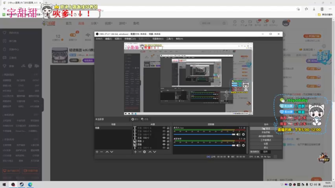Toggle visibility of the 文本 (GDI+) 2 source
The width and height of the screenshot is (335, 188).
click(x=164, y=135)
